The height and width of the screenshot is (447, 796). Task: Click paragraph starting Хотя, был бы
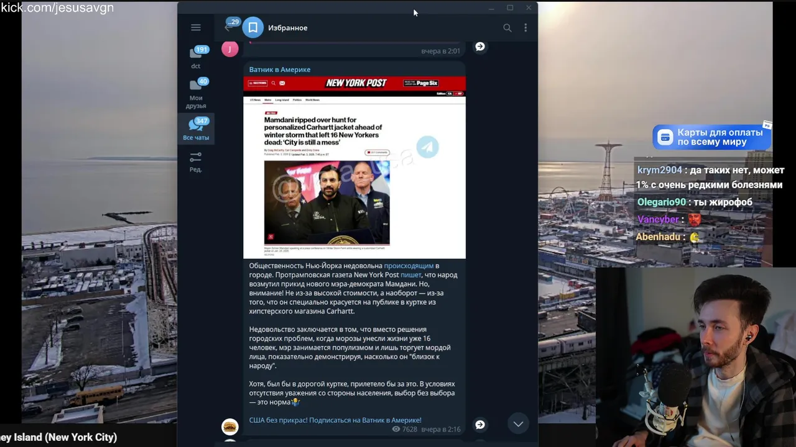(x=352, y=393)
